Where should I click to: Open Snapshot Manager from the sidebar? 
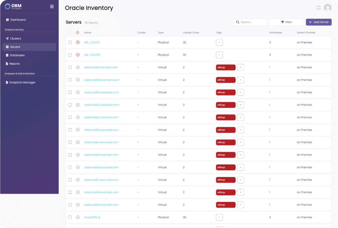(22, 82)
